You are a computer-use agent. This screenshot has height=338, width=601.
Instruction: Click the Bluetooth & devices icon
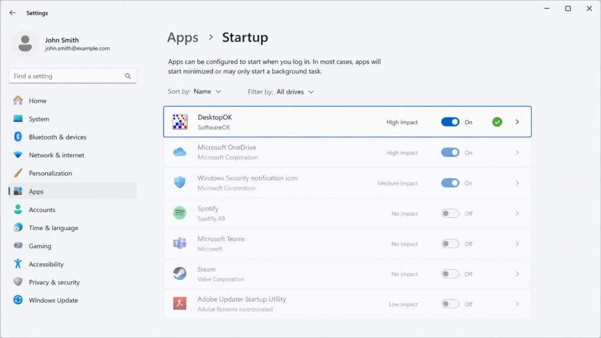click(18, 136)
